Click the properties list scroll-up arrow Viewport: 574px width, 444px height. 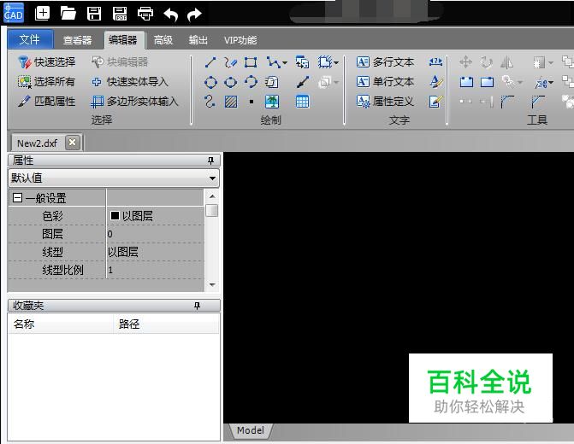tap(212, 196)
